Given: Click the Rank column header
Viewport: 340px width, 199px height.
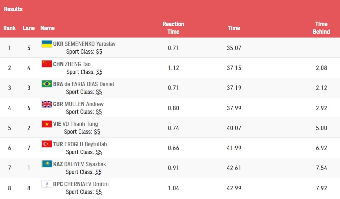Looking at the screenshot, I should pyautogui.click(x=9, y=28).
